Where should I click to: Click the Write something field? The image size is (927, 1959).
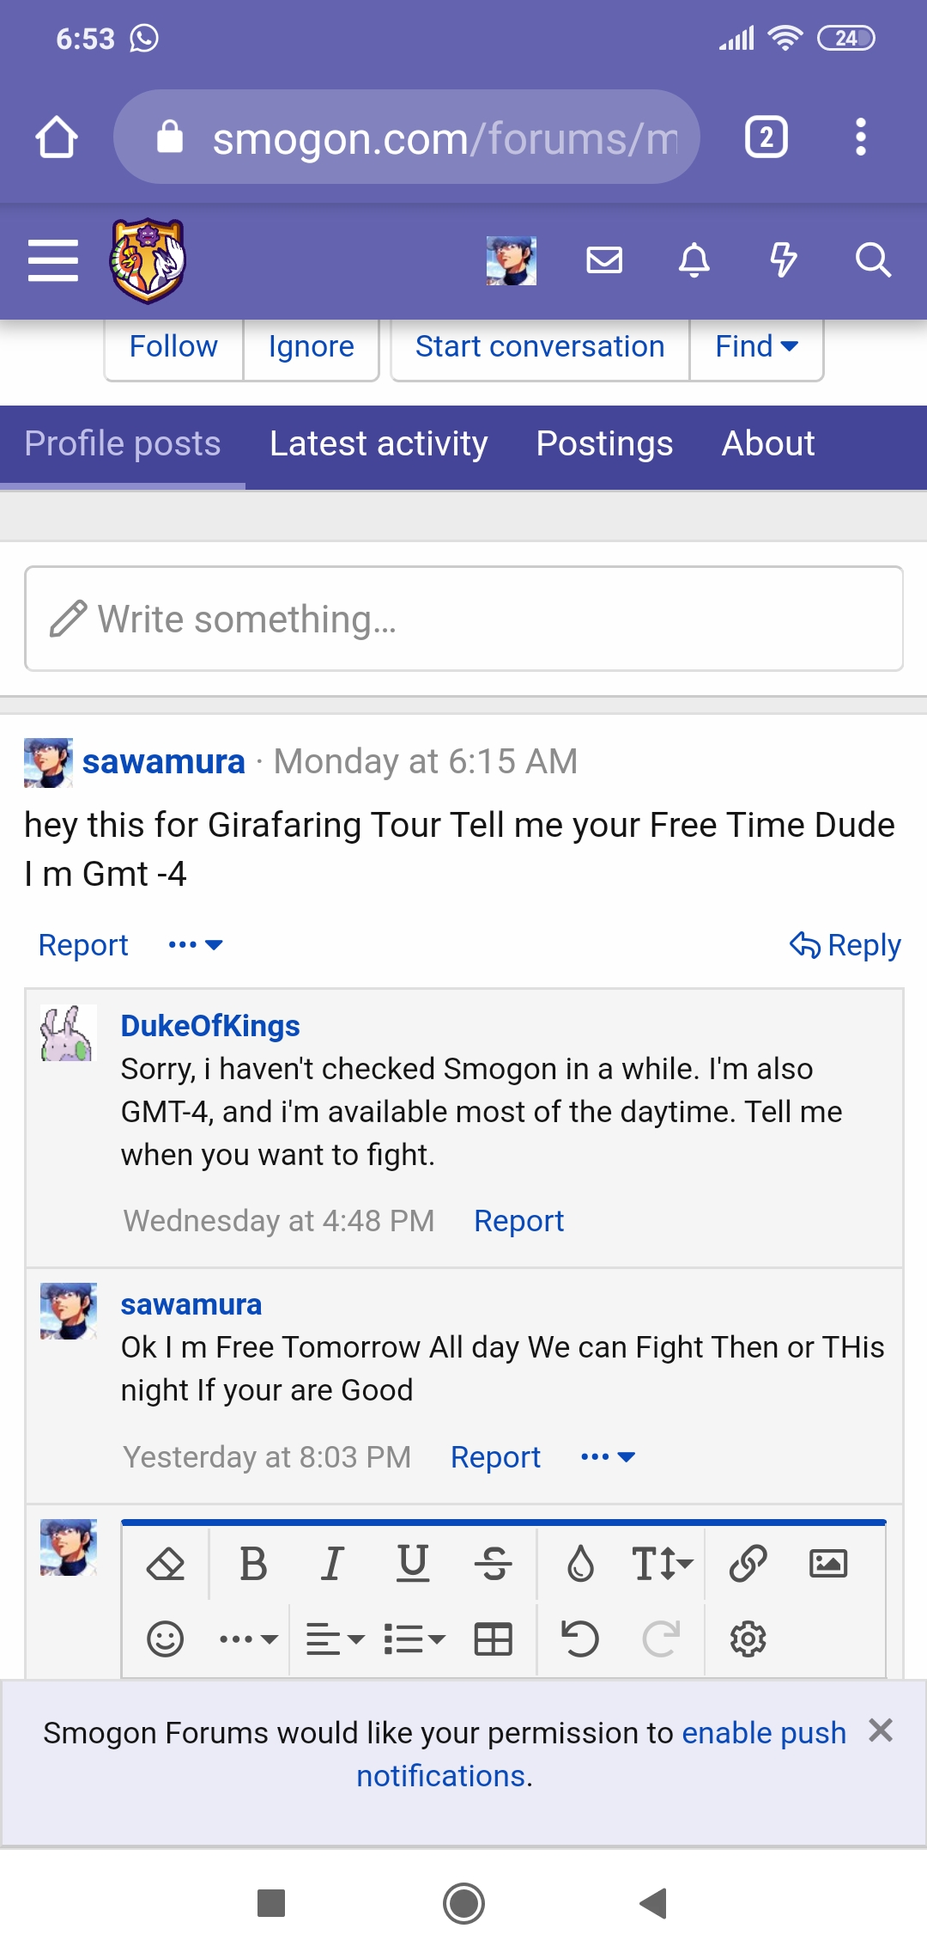(463, 618)
